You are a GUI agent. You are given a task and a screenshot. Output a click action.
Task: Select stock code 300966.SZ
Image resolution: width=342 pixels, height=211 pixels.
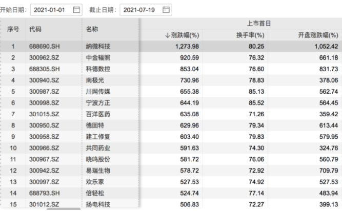point(44,148)
